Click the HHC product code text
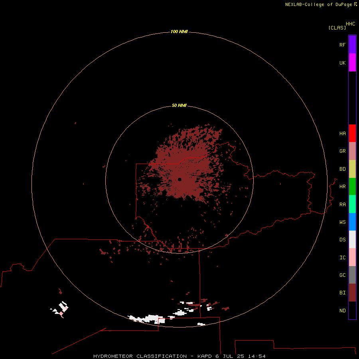This screenshot has height=359, width=359. pyautogui.click(x=350, y=24)
